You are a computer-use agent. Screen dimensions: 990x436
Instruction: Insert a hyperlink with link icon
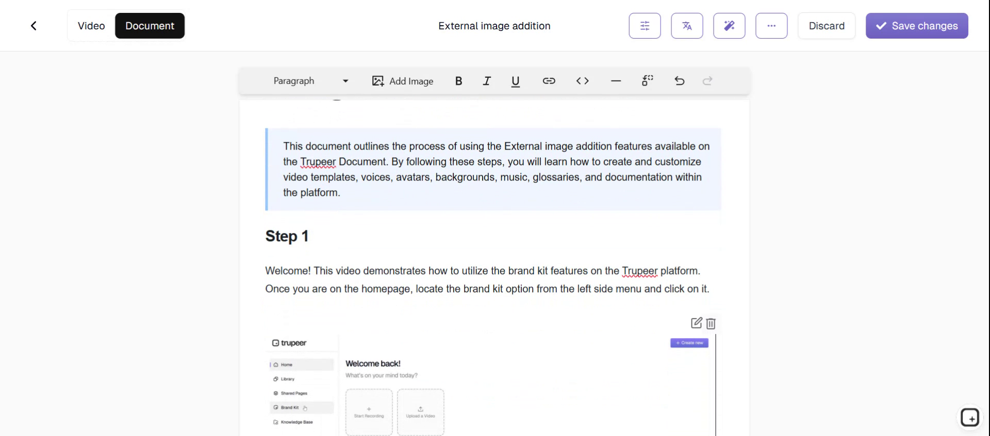[549, 81]
